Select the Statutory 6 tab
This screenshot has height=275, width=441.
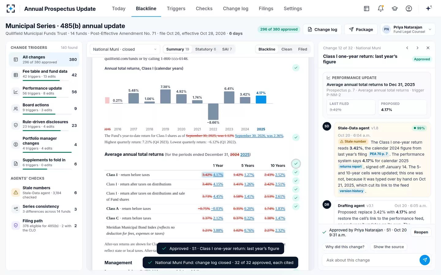click(205, 49)
